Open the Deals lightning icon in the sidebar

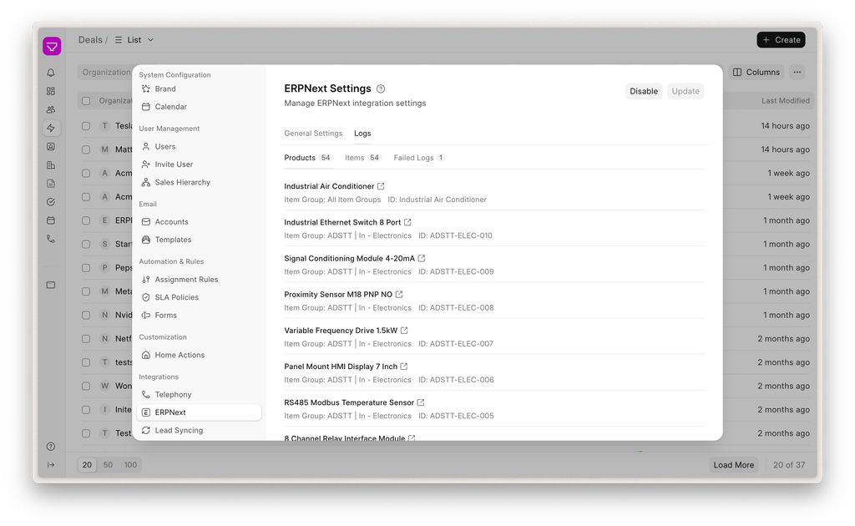coord(51,128)
